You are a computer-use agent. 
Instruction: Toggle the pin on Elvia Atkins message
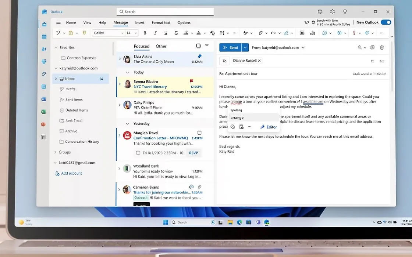(199, 56)
